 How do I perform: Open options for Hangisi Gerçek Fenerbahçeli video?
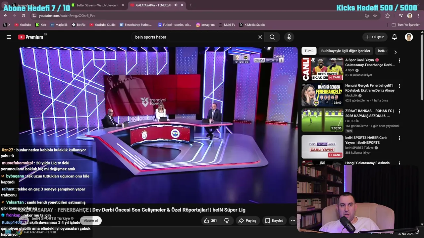tap(399, 86)
